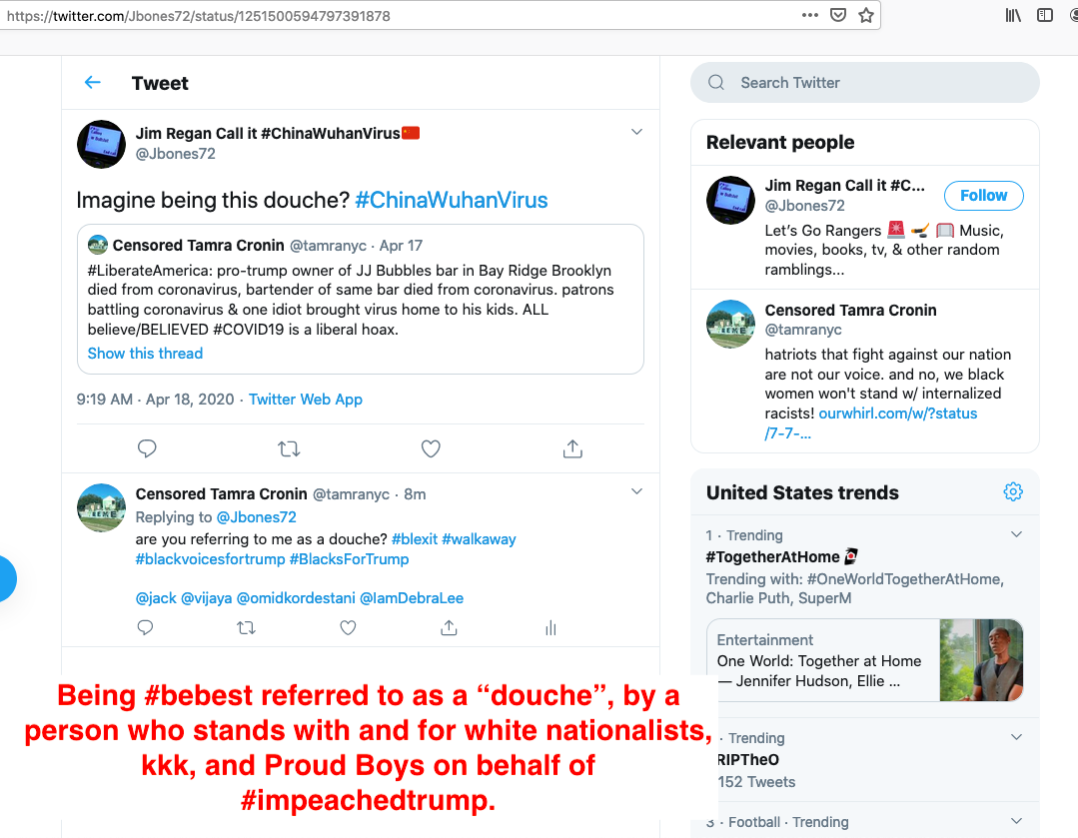Follow Jim Regan in Relevant people

click(983, 196)
